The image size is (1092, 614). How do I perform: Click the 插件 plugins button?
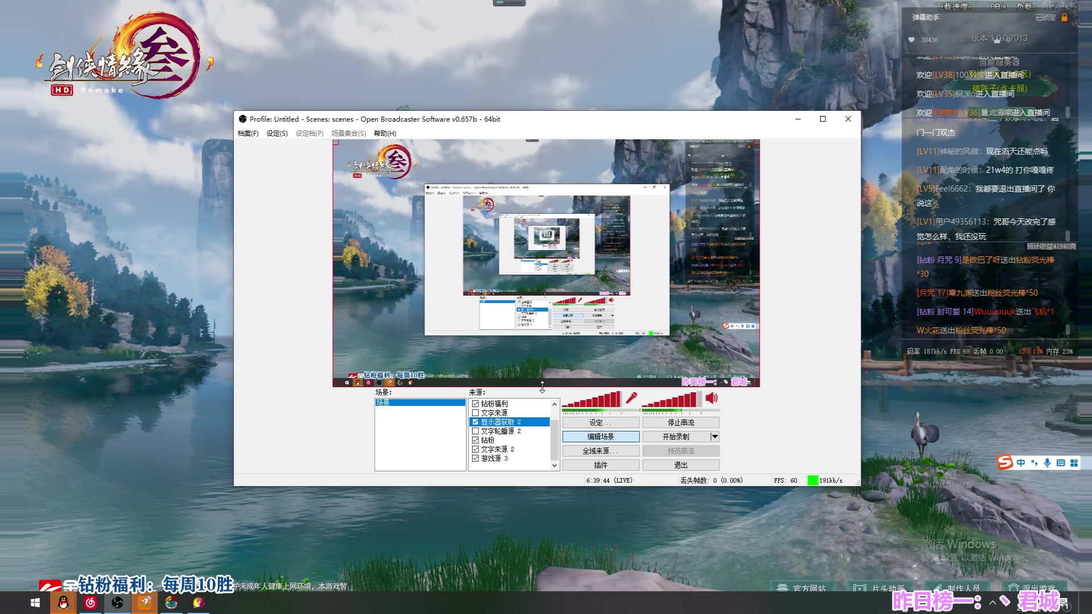tap(601, 465)
